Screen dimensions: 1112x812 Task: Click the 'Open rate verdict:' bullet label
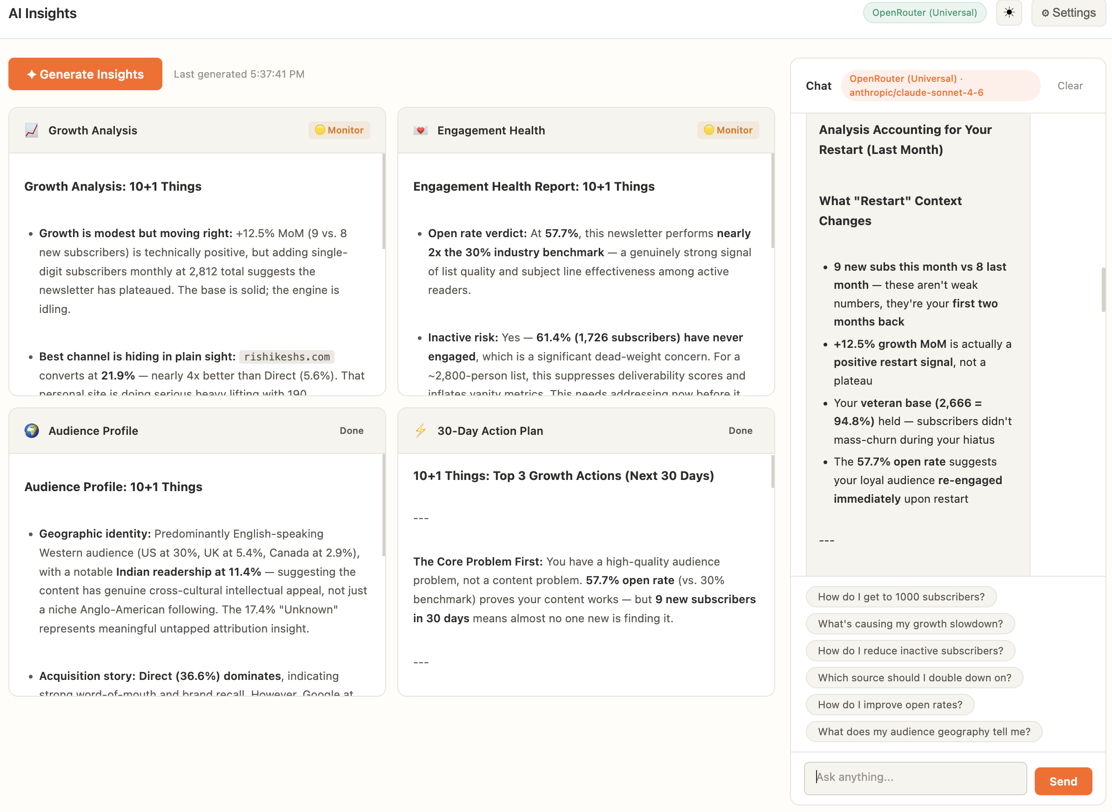[x=477, y=233]
